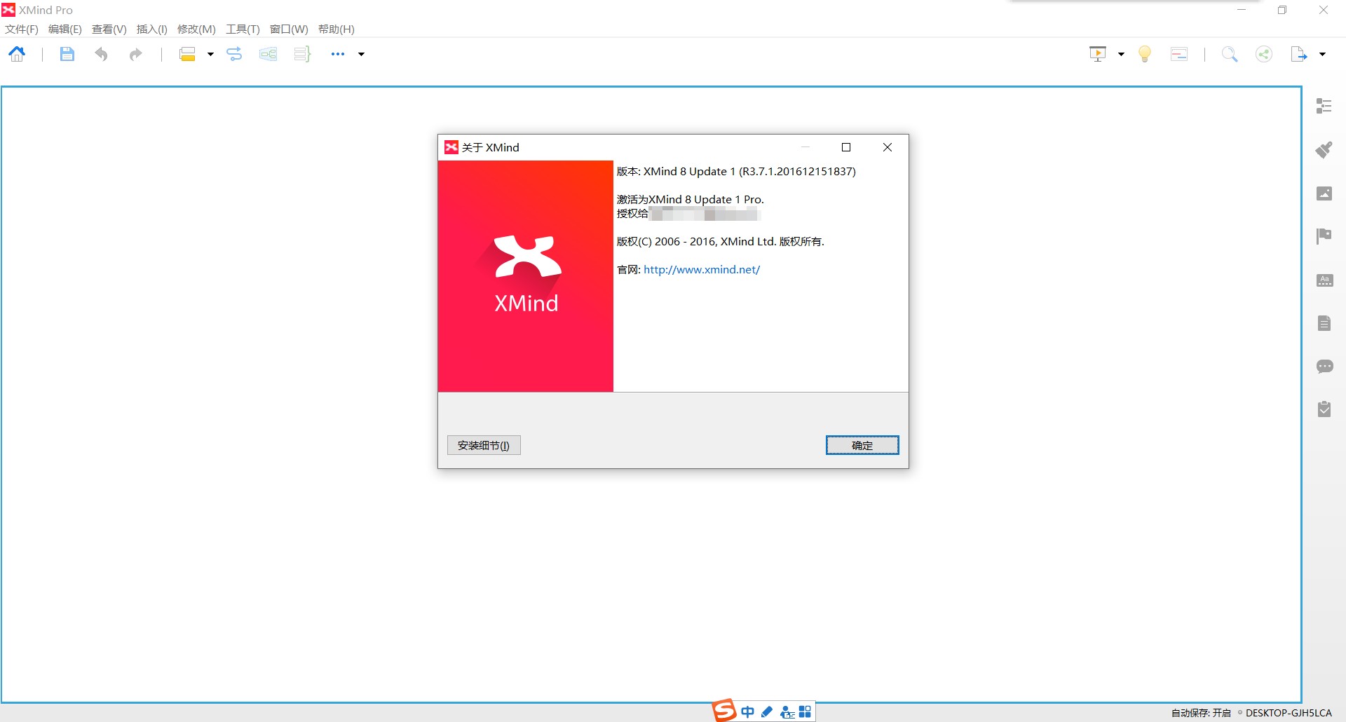
Task: Click the Redo arrow icon
Action: (135, 54)
